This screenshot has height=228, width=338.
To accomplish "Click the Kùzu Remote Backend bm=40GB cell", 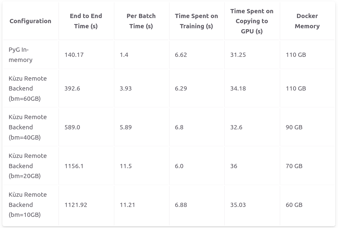I will (28, 127).
